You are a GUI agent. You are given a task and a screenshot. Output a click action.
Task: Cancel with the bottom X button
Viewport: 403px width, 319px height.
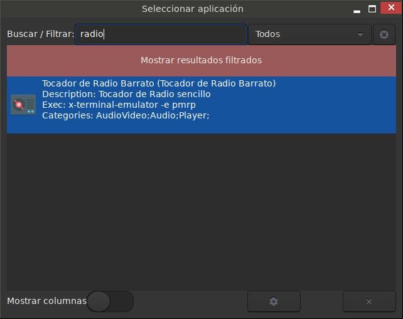(369, 301)
